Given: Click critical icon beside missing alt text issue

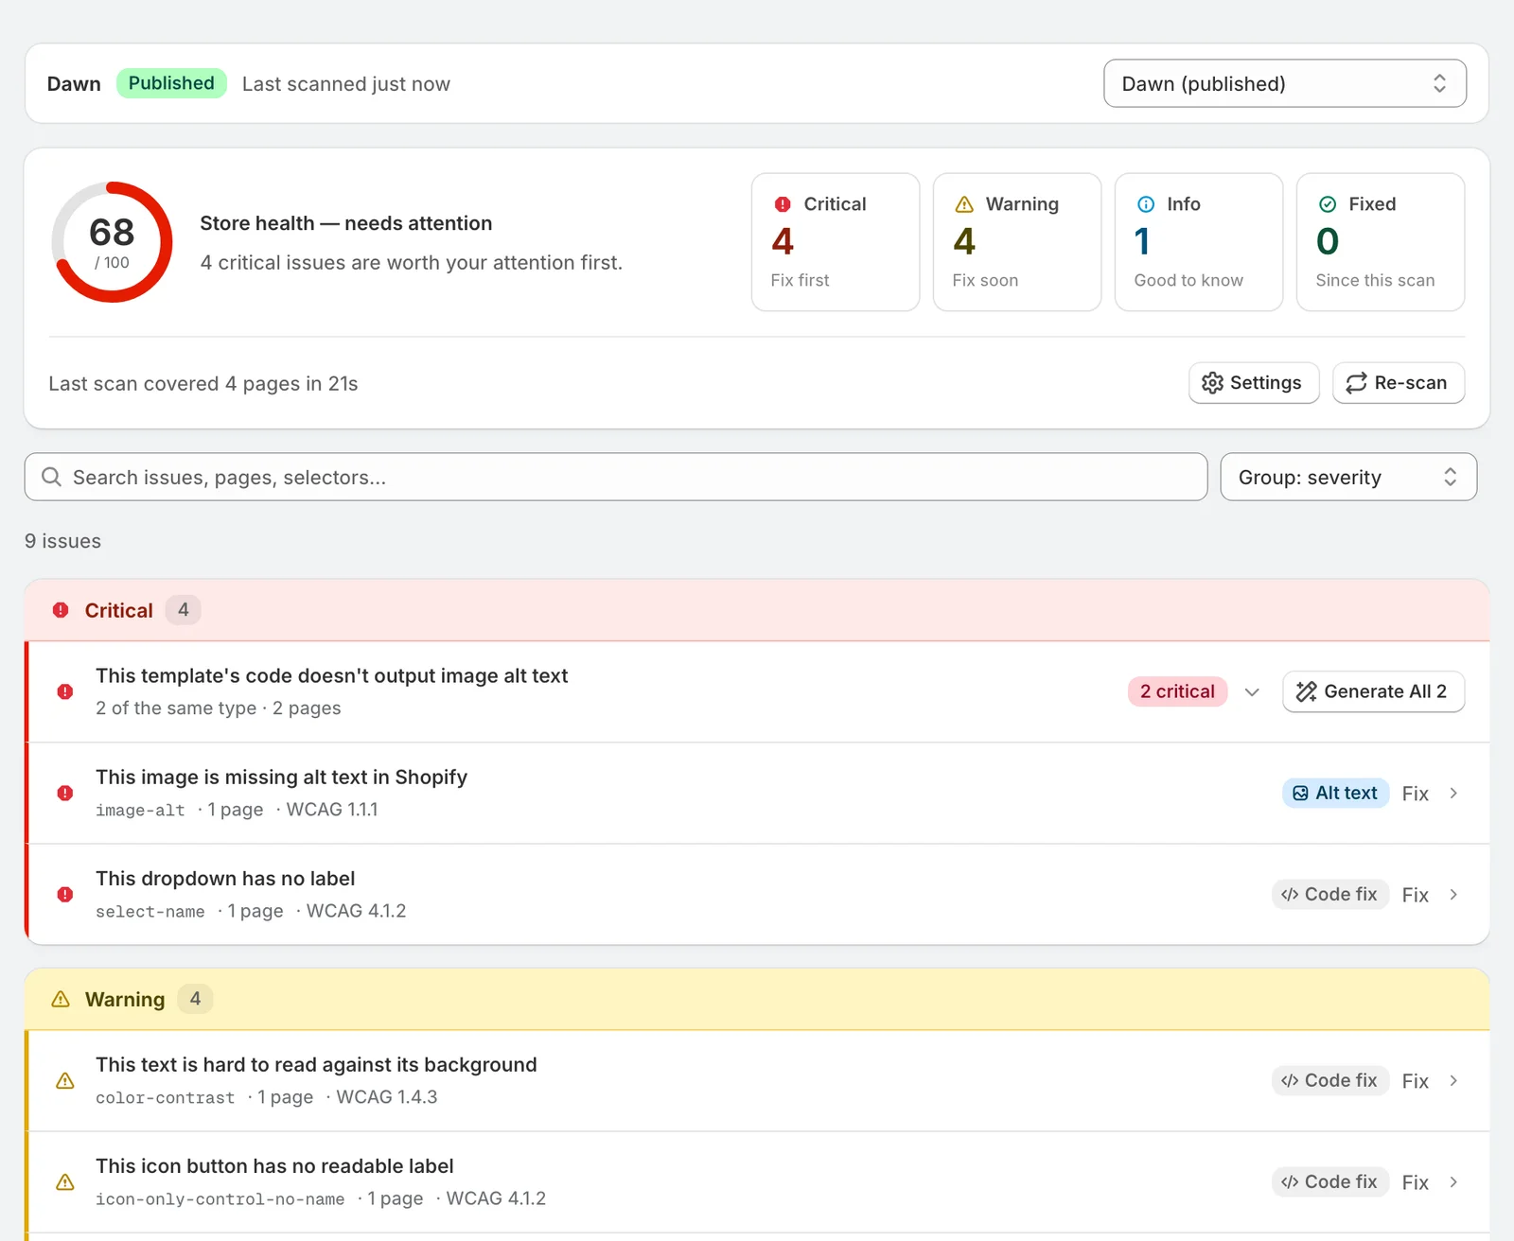Looking at the screenshot, I should point(65,793).
